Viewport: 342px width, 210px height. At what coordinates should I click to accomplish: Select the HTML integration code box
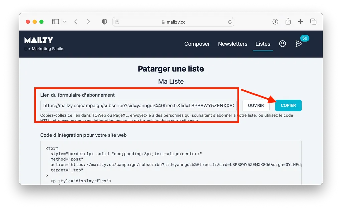[171, 162]
